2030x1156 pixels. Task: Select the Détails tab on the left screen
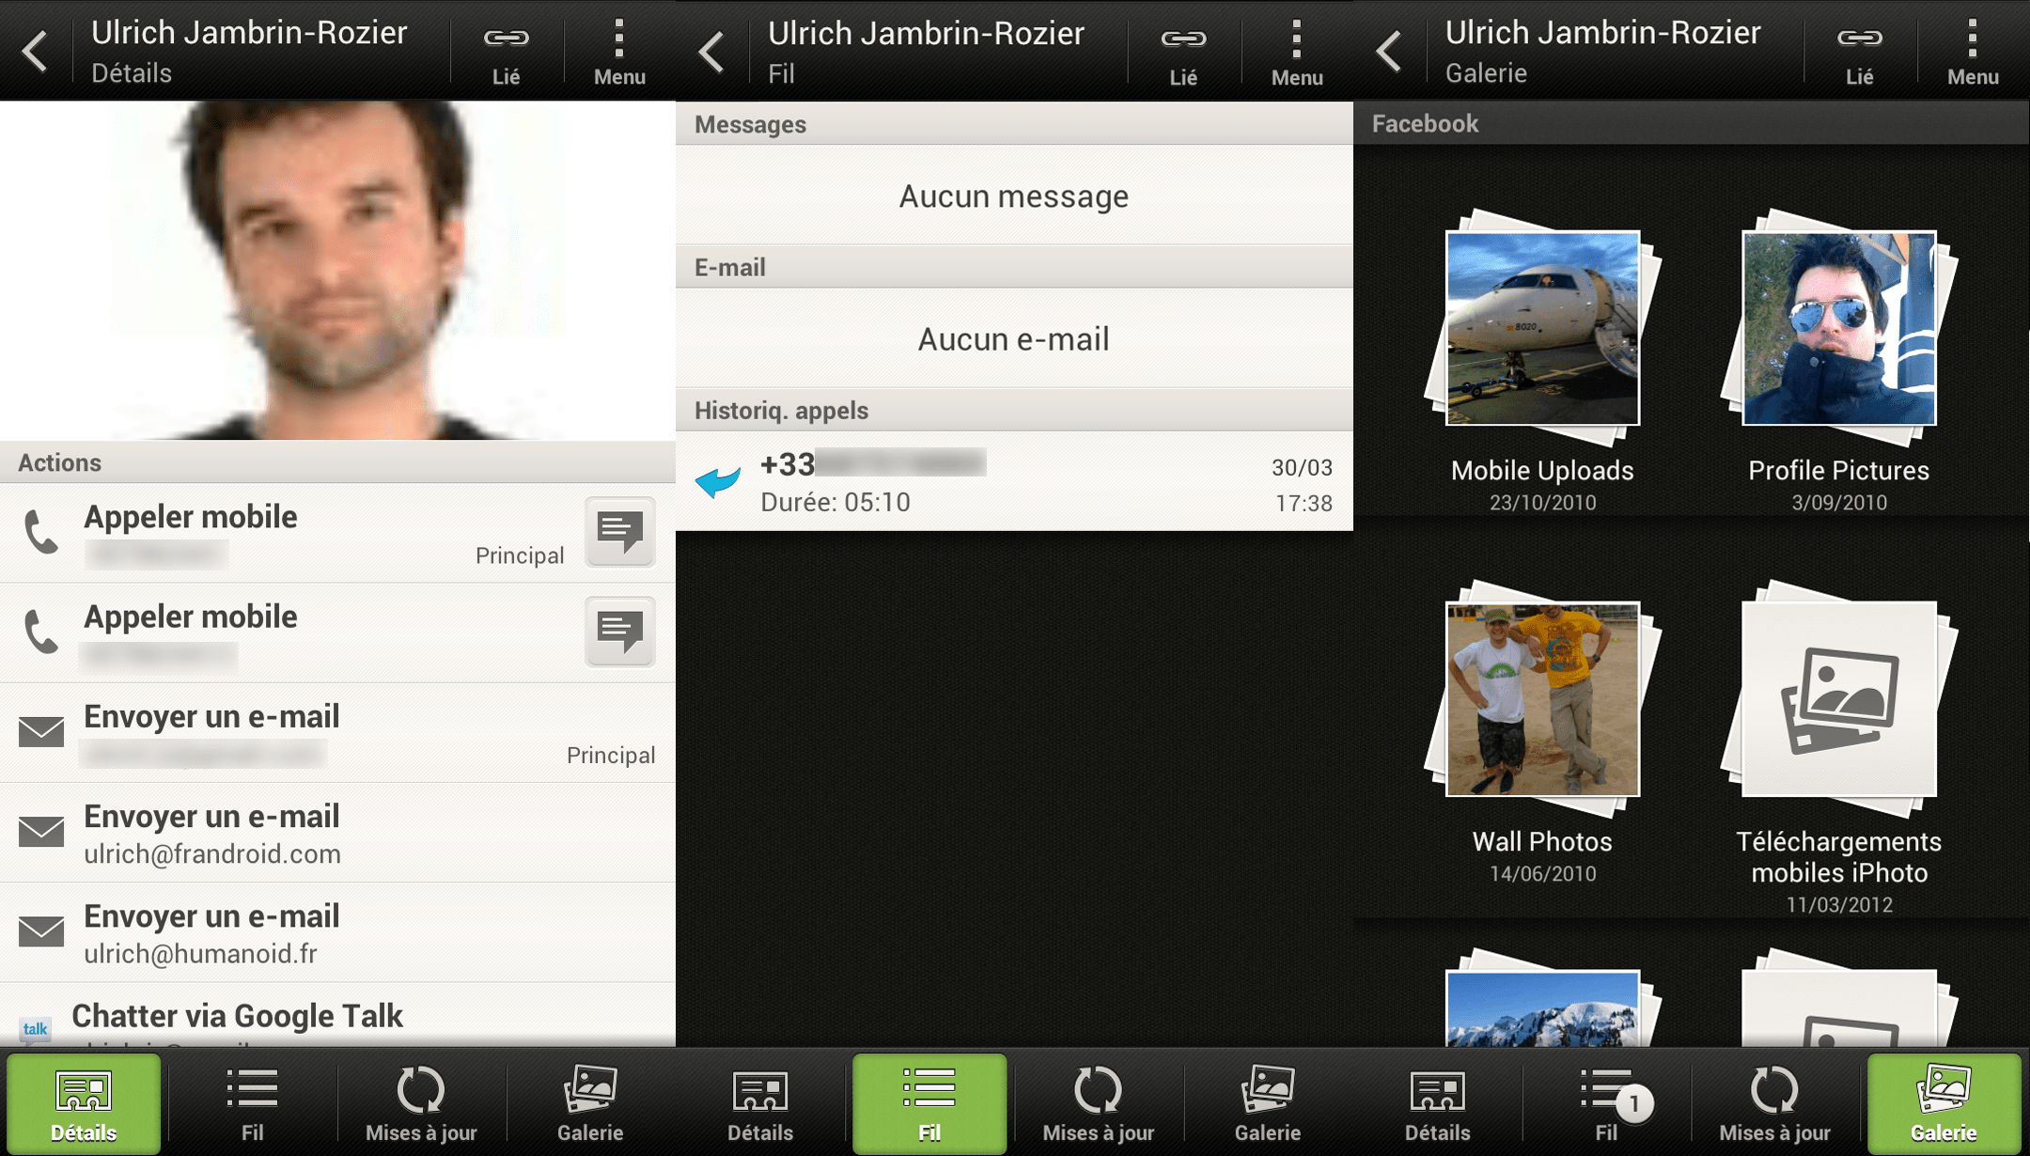[x=84, y=1103]
